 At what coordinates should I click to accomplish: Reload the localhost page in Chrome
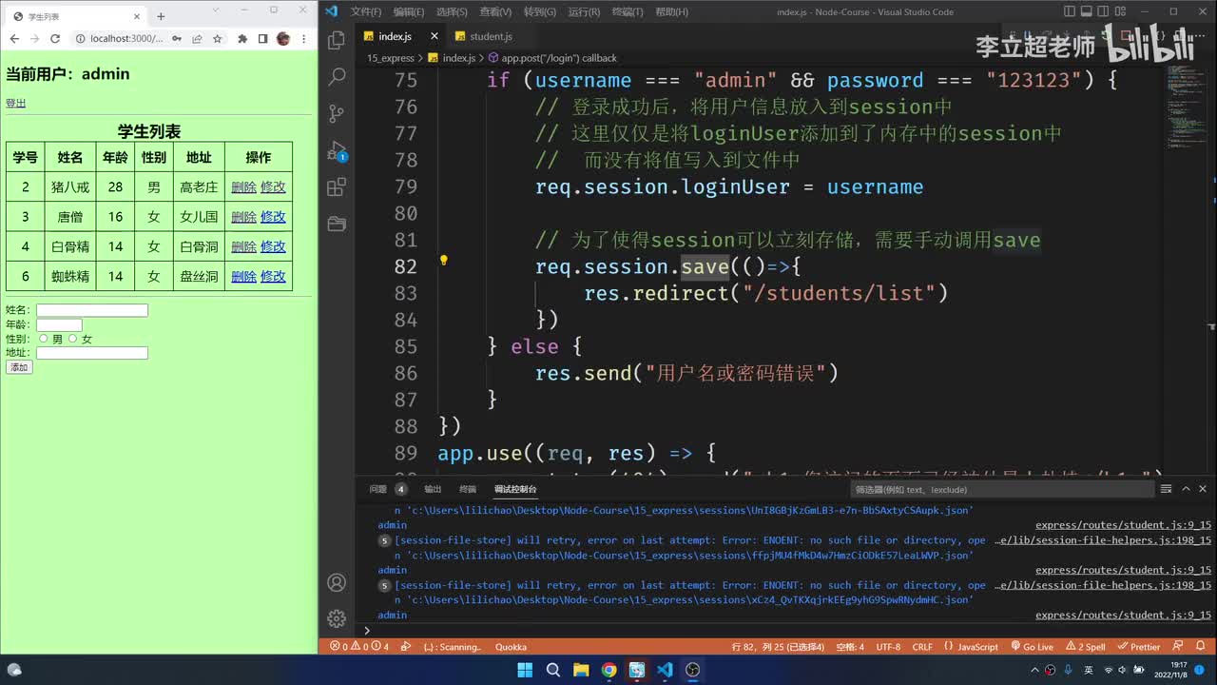(x=55, y=39)
